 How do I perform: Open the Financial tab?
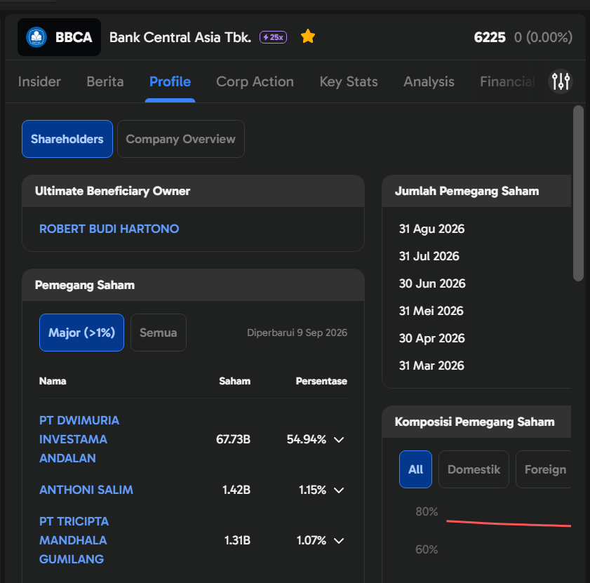click(x=507, y=81)
